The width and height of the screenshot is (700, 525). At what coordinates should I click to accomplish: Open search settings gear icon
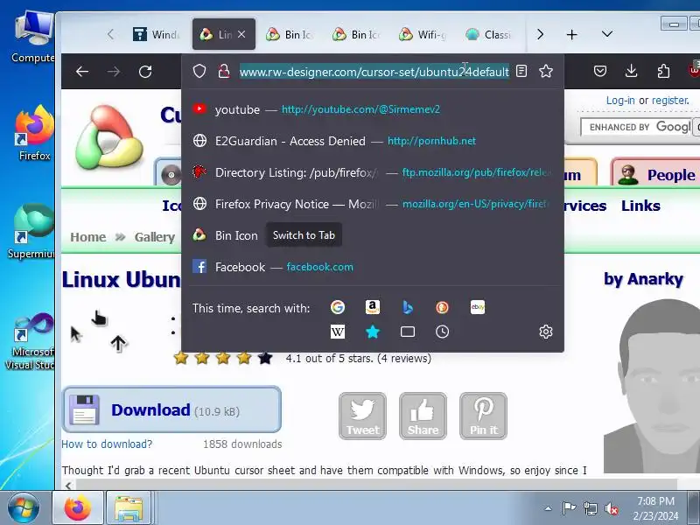(545, 332)
